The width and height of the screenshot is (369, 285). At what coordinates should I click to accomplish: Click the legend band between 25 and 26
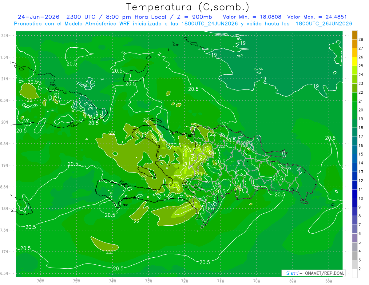click(355, 61)
